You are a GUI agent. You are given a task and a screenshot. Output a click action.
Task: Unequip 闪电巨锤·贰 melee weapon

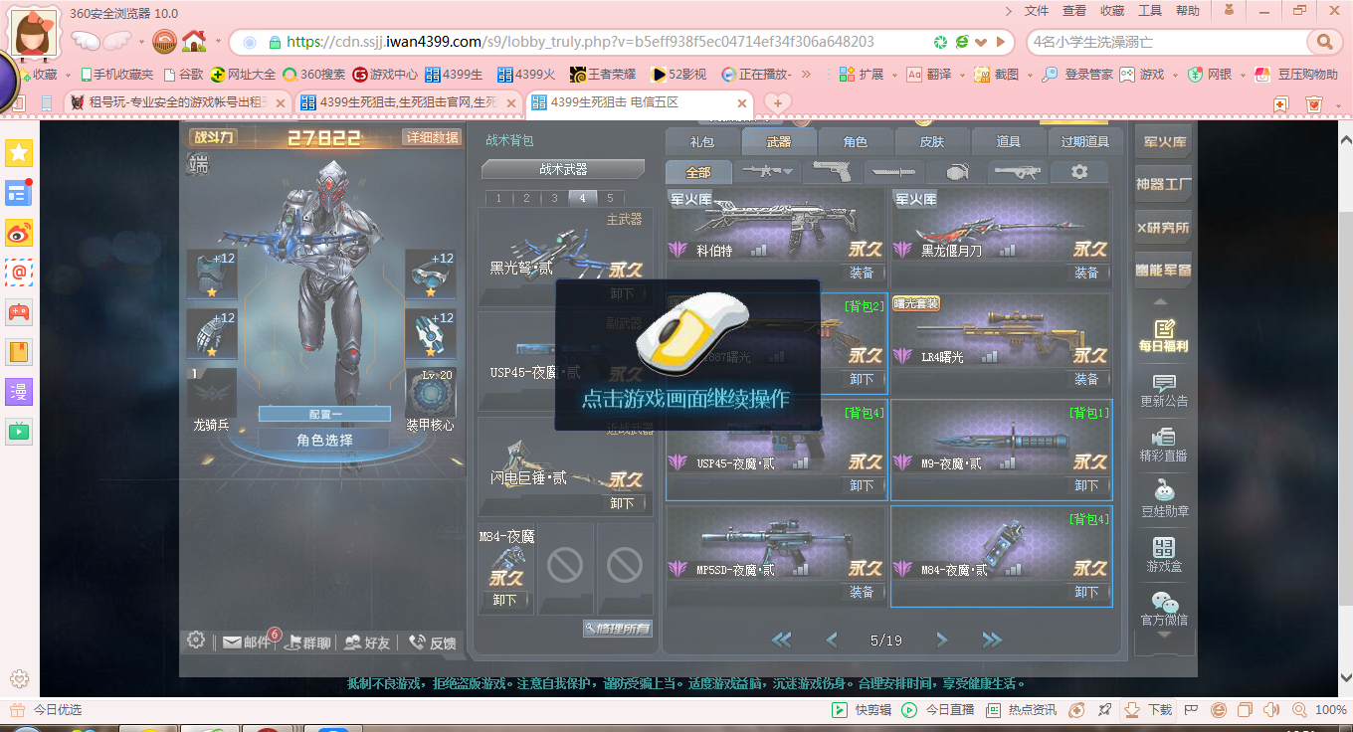[x=622, y=503]
